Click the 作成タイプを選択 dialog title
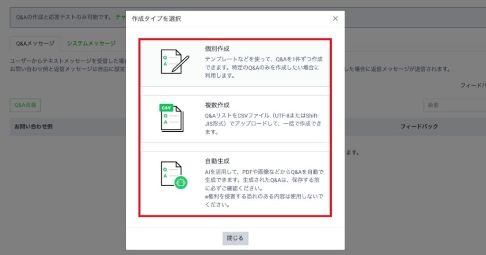Image resolution: width=486 pixels, height=255 pixels. coord(156,19)
